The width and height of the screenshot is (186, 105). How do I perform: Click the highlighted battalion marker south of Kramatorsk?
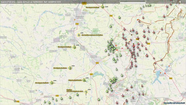pyautogui.click(x=78, y=35)
